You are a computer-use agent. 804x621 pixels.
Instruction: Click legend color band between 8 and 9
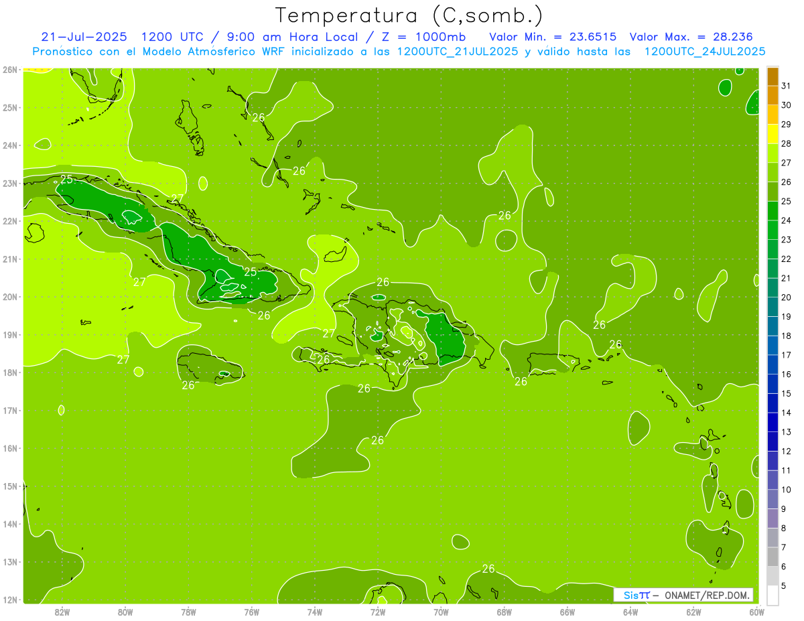click(773, 519)
